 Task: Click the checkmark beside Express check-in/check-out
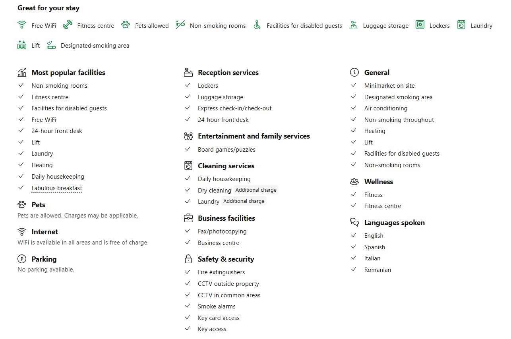188,108
